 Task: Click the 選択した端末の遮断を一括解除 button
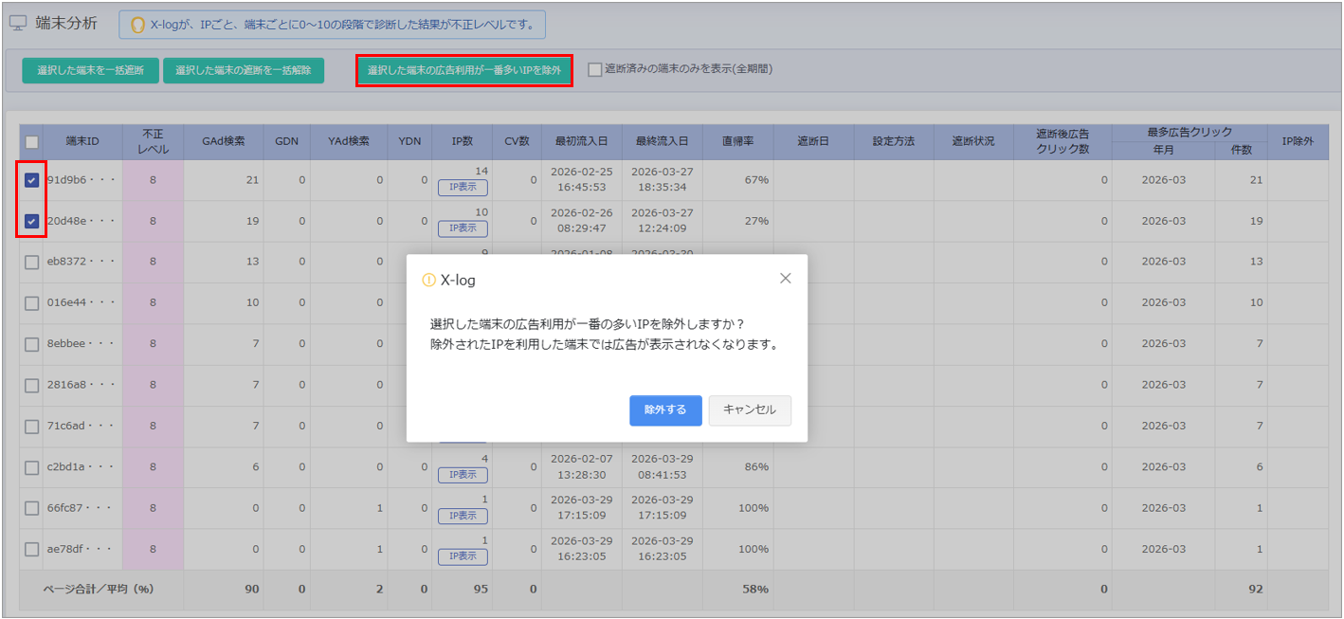click(244, 70)
